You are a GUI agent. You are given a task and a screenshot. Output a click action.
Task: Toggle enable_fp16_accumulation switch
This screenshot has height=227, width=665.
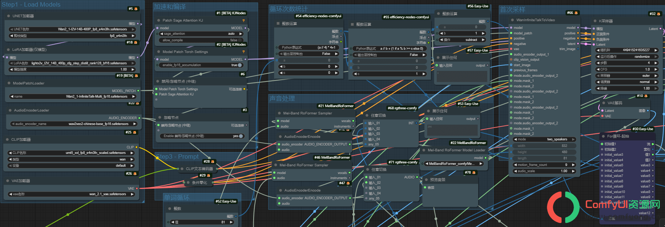(240, 65)
